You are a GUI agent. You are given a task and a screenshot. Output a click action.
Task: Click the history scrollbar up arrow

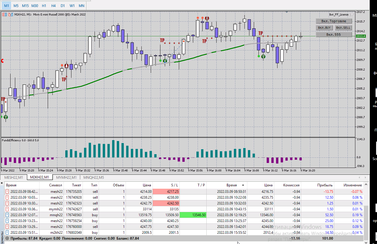point(366,185)
